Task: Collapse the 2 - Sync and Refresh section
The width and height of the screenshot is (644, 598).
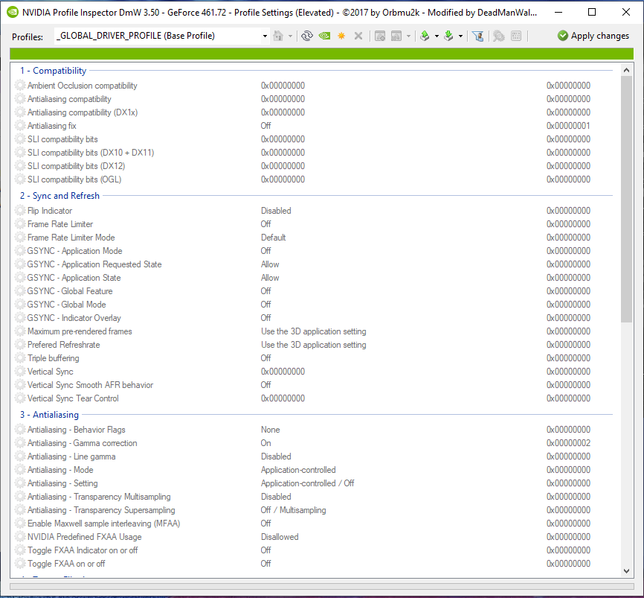Action: (60, 196)
